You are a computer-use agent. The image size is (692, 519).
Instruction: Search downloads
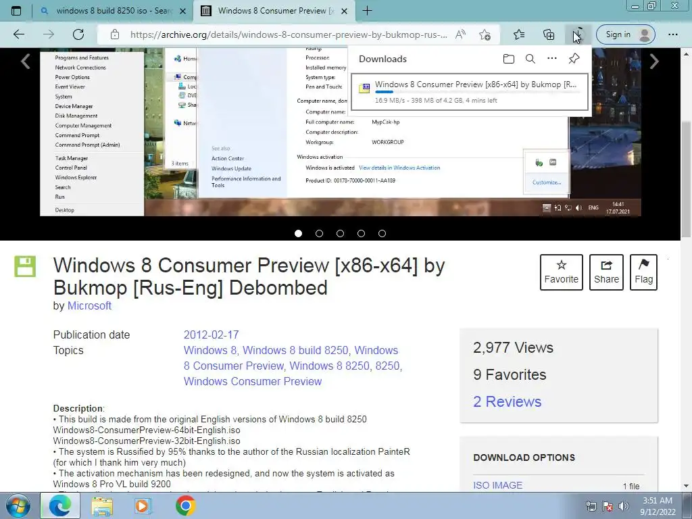[x=530, y=59]
